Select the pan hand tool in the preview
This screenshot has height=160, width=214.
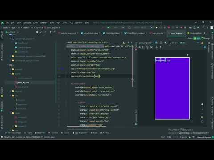202,104
